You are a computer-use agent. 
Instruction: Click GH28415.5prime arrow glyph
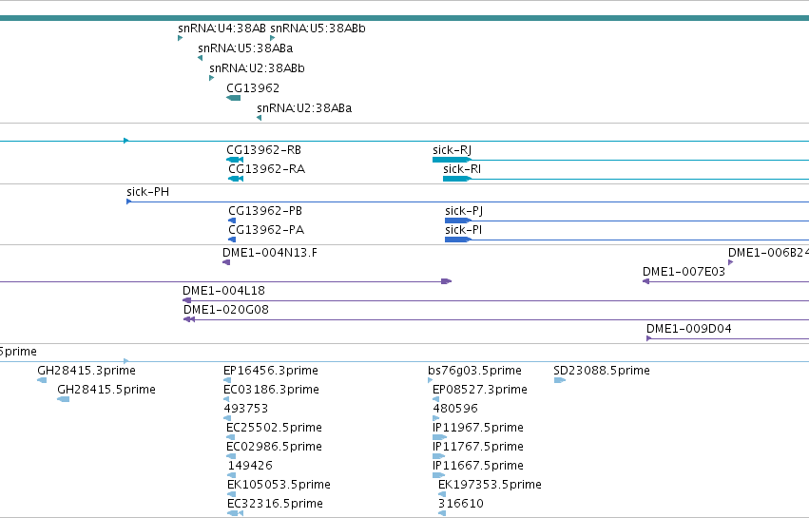coord(64,399)
